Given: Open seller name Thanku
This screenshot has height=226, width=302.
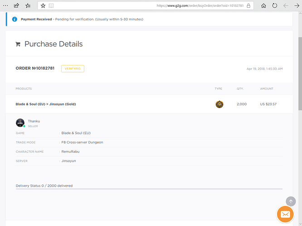Looking at the screenshot, I should coord(34,121).
